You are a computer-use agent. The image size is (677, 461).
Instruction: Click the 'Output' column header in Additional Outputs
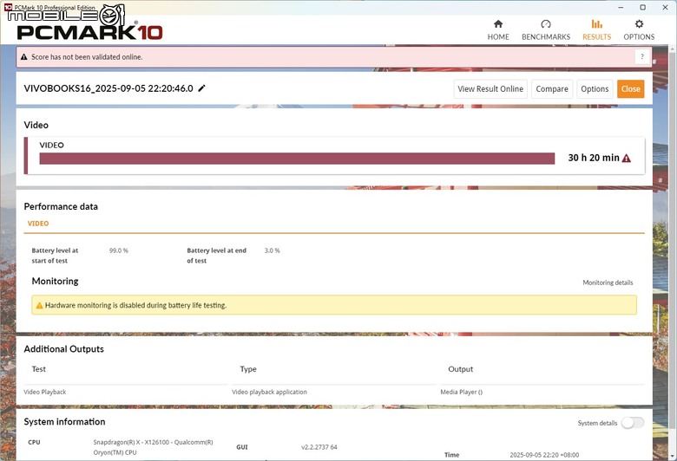460,369
